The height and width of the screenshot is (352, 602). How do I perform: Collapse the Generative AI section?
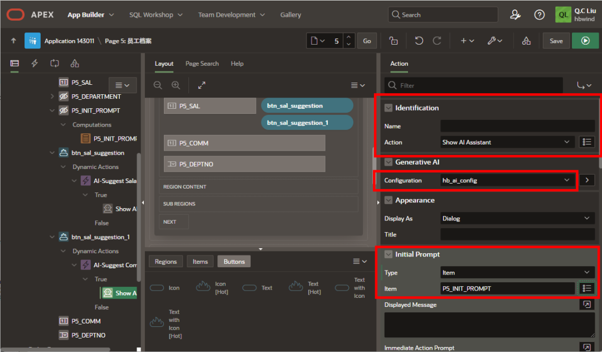(389, 162)
